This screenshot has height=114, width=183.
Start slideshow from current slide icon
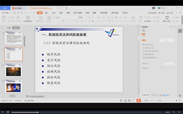point(28,18)
